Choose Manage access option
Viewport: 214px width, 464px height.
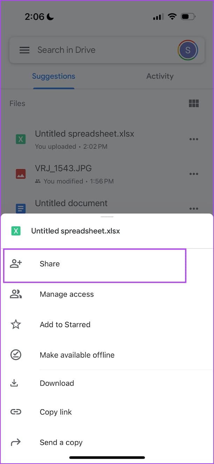tap(67, 294)
